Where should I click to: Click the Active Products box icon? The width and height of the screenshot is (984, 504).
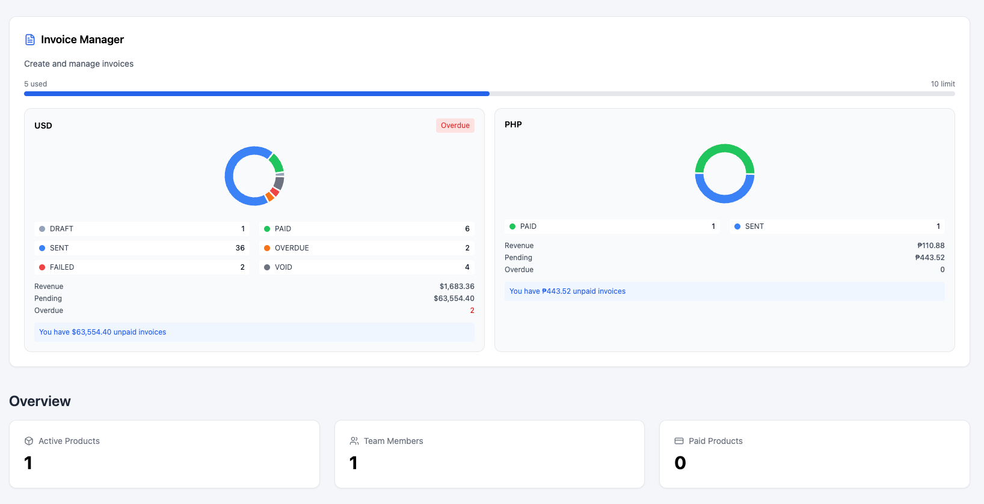(29, 441)
